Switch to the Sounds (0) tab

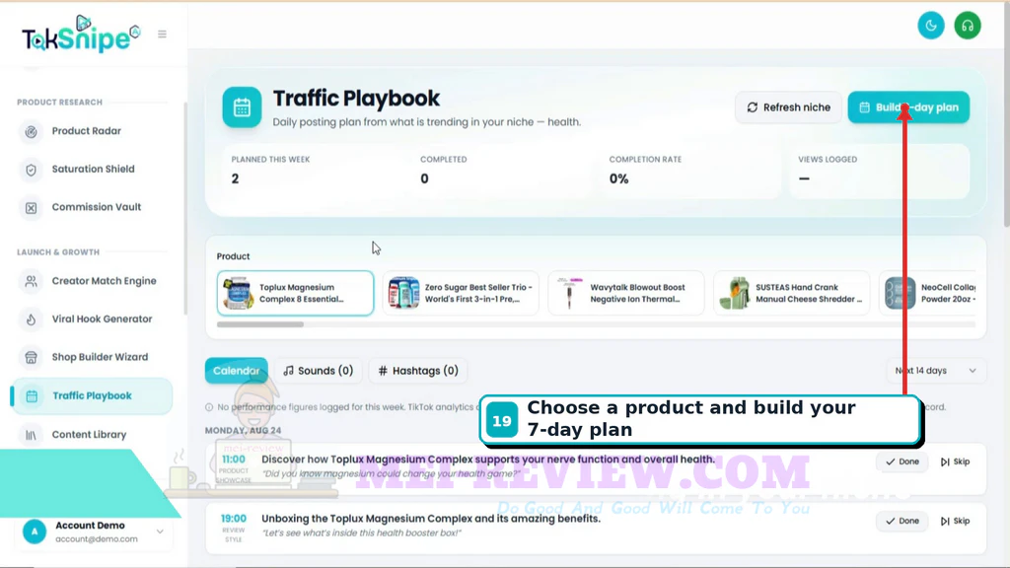[x=319, y=371]
